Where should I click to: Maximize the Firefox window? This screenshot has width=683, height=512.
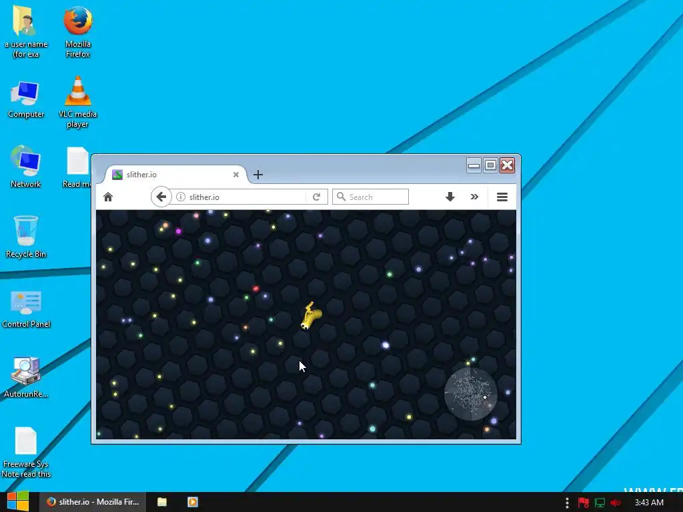(490, 165)
